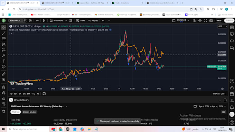
Task: Open the object tree layers panel
Action: click(232, 41)
